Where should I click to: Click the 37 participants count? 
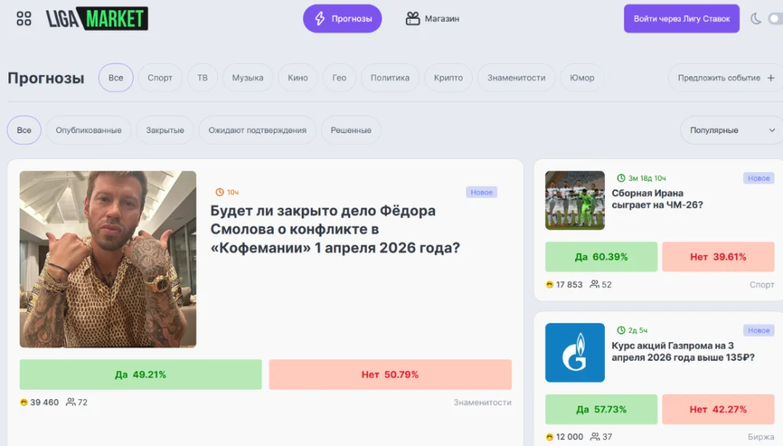coord(601,437)
